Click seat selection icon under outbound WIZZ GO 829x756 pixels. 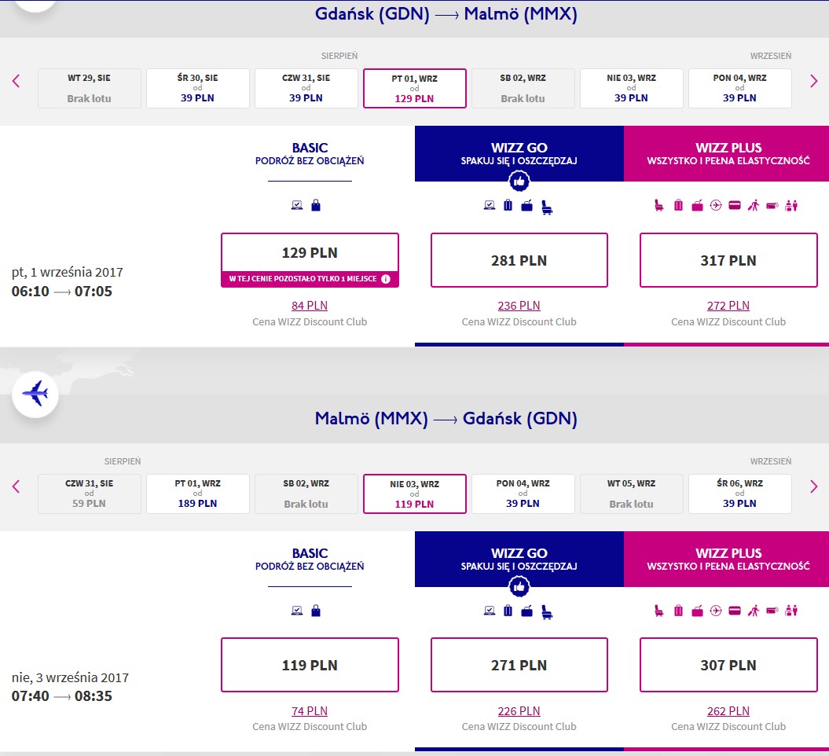547,207
